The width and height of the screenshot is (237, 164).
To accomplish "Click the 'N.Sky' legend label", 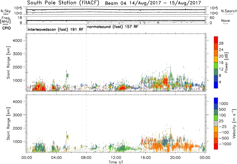I will pos(6,11).
